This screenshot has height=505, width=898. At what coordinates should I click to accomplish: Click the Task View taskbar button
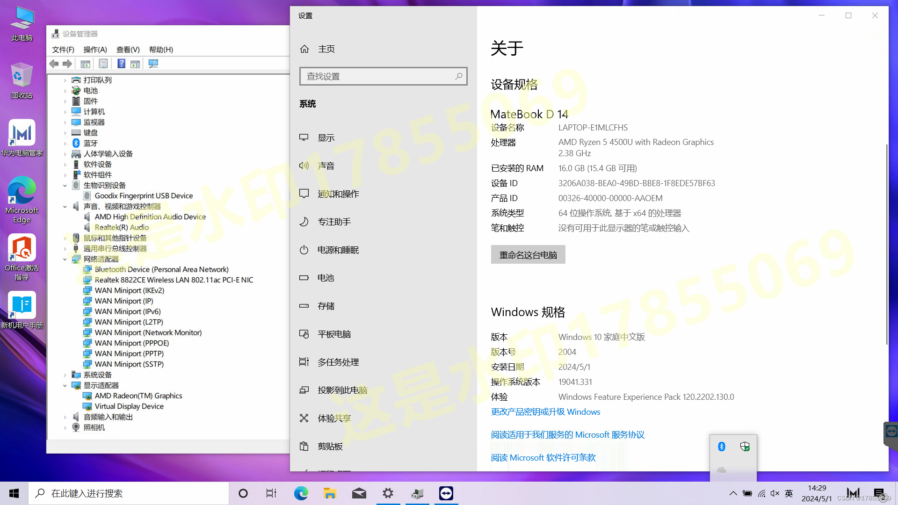pyautogui.click(x=271, y=493)
